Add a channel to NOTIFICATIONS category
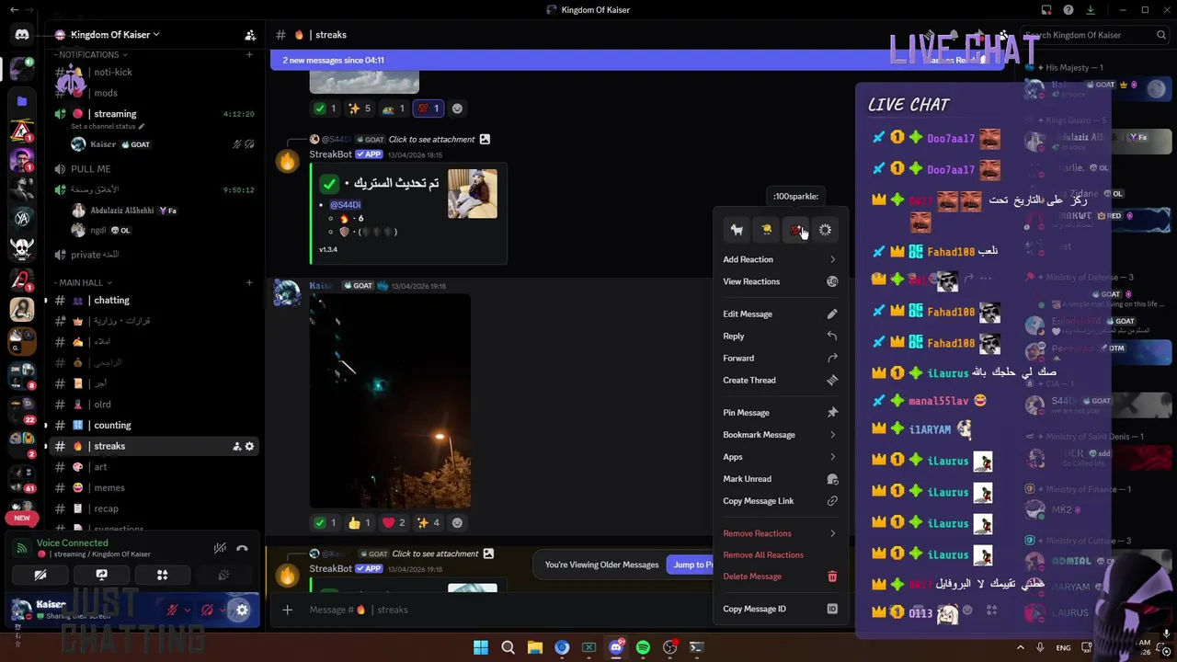 [x=249, y=54]
